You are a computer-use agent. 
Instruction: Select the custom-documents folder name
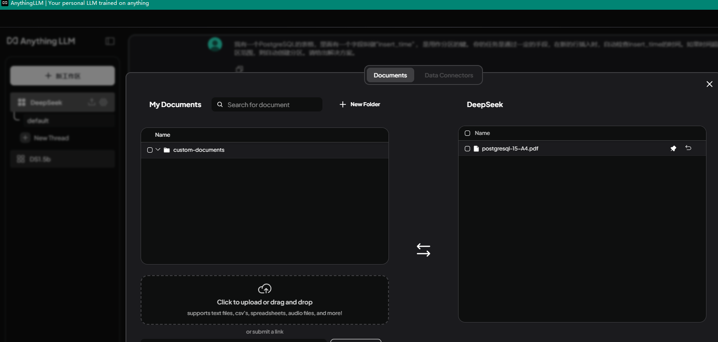pyautogui.click(x=199, y=150)
